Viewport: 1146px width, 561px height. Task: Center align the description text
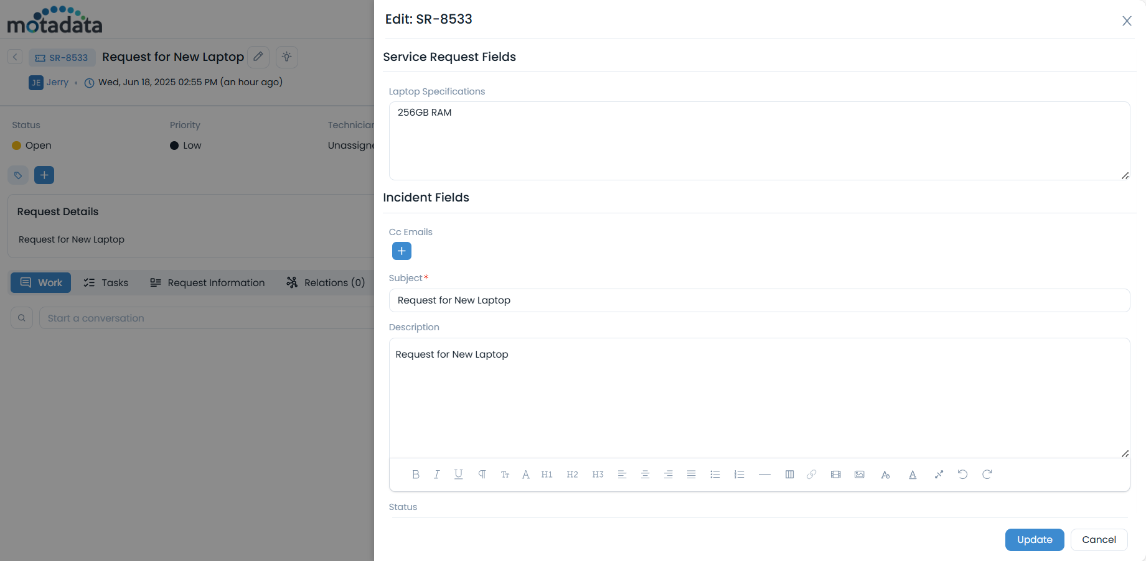646,475
